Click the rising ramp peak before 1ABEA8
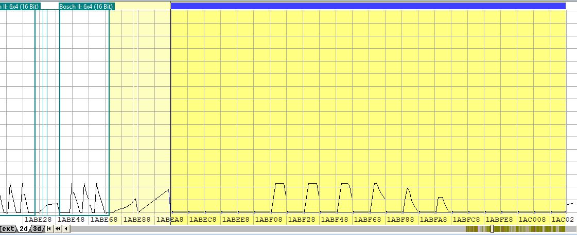The image size is (577, 235). [168, 190]
